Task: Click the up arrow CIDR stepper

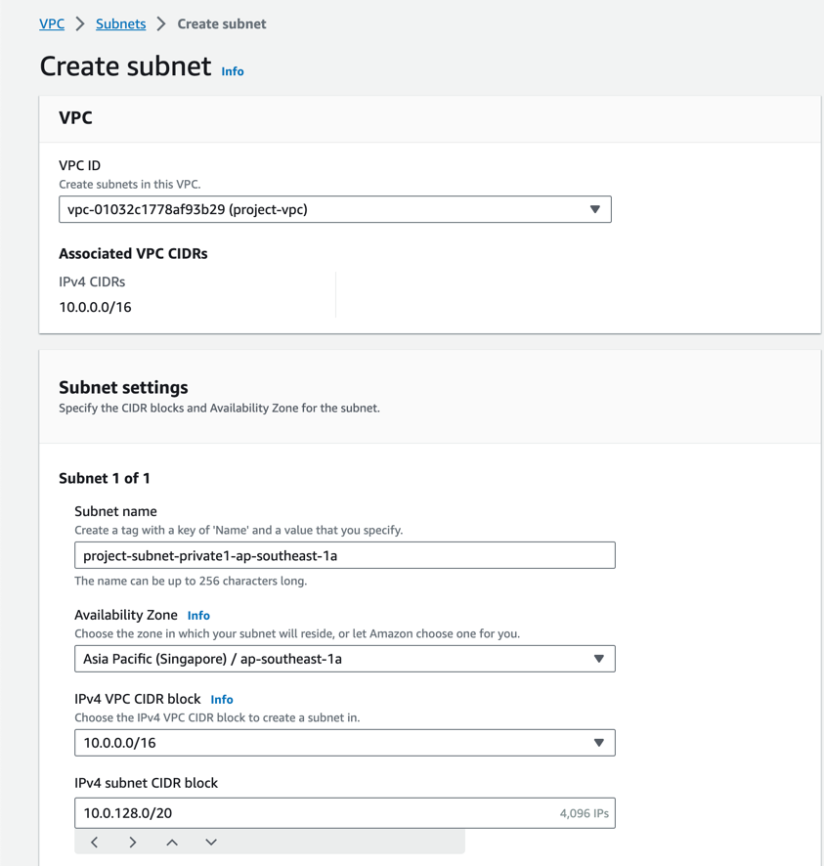Action: click(x=172, y=843)
